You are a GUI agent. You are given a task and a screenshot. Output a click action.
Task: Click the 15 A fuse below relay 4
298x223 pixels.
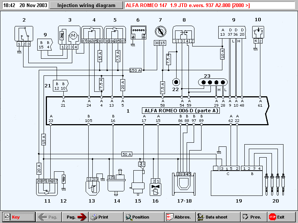[100, 56]
